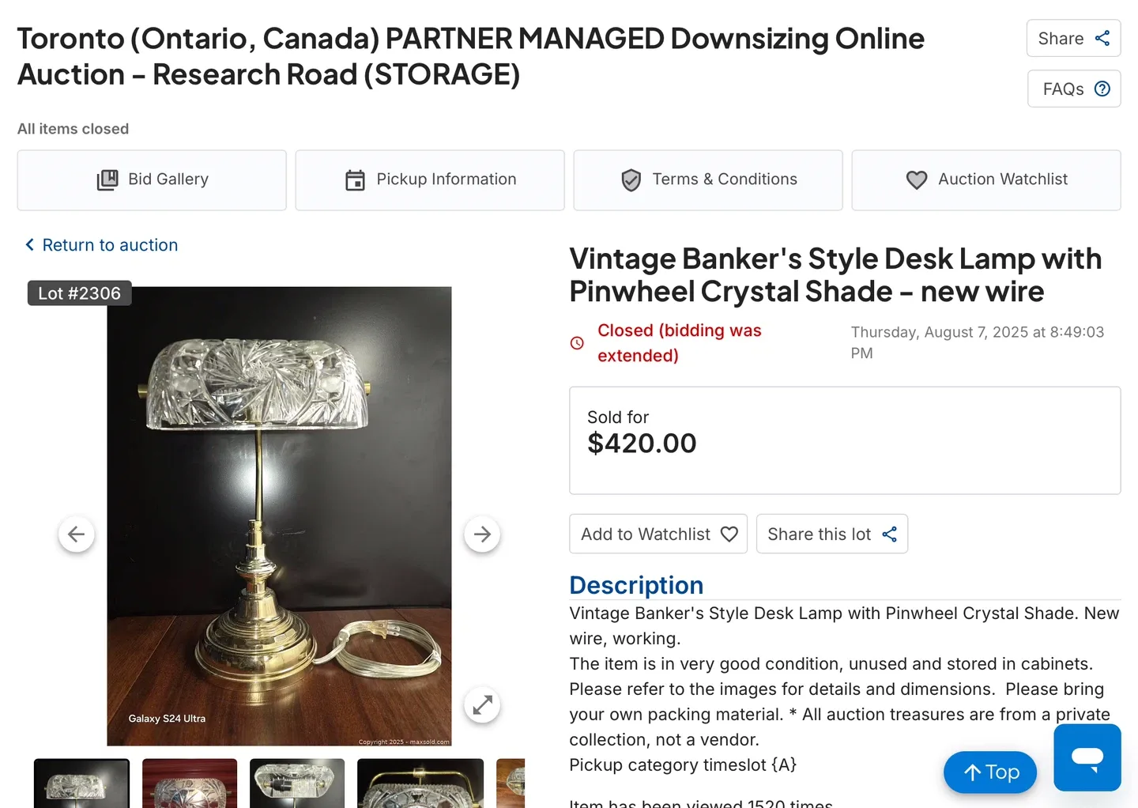This screenshot has height=808, width=1138.
Task: Toggle Add to Watchlist for this lamp
Action: pos(658,534)
